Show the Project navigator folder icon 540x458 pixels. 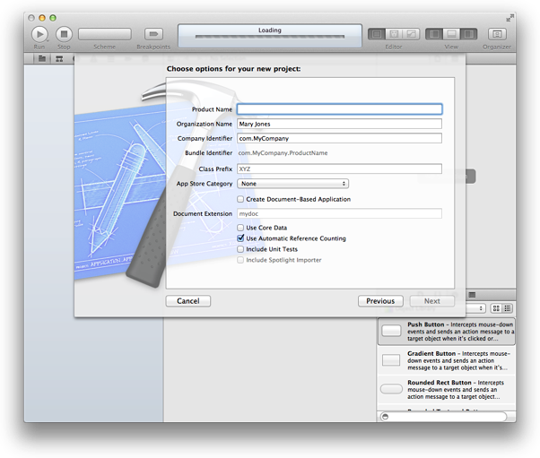42,58
